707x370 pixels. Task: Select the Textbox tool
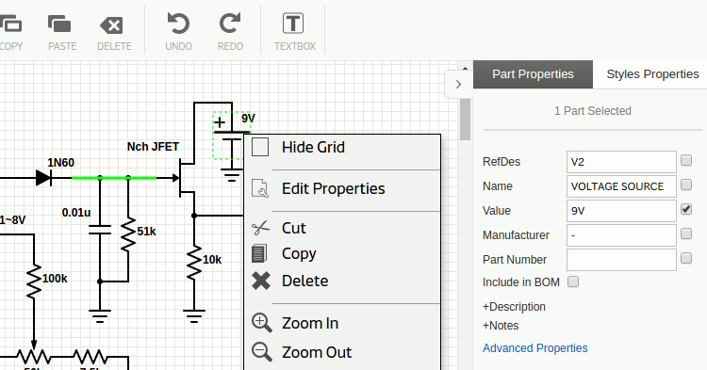point(293,24)
